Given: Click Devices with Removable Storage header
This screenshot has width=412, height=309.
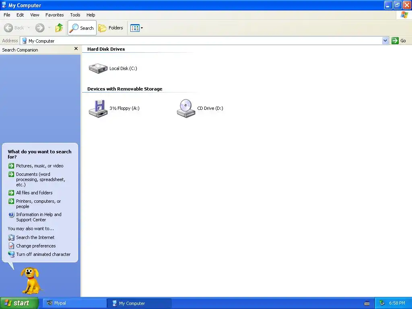Looking at the screenshot, I should [125, 89].
